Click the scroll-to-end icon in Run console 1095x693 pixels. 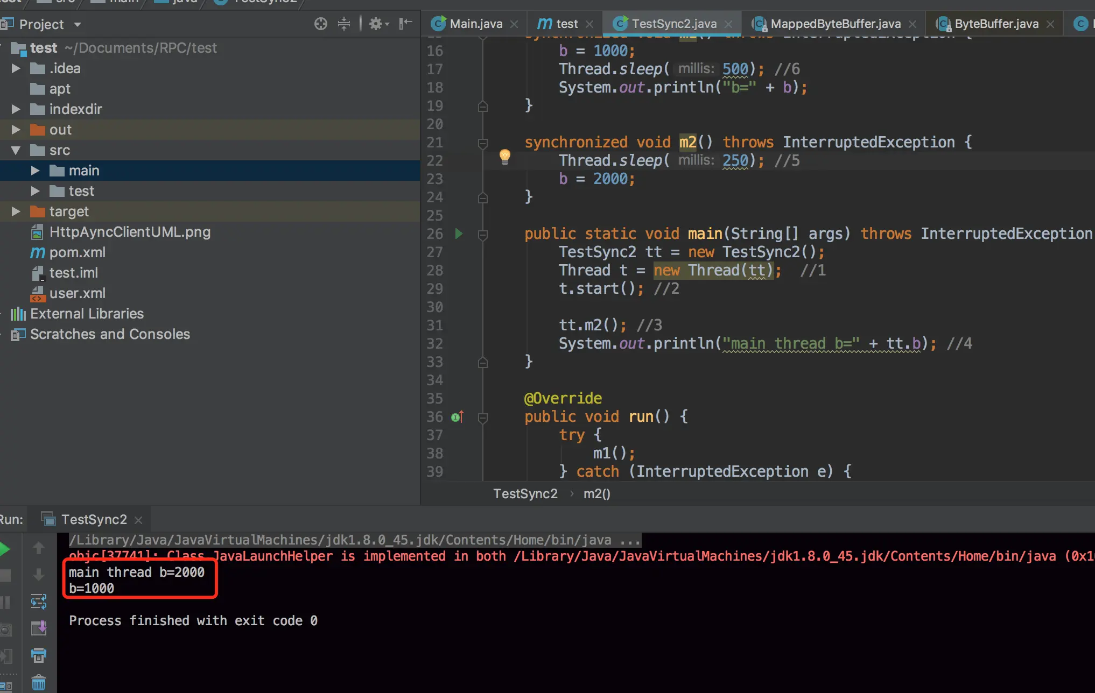tap(39, 628)
